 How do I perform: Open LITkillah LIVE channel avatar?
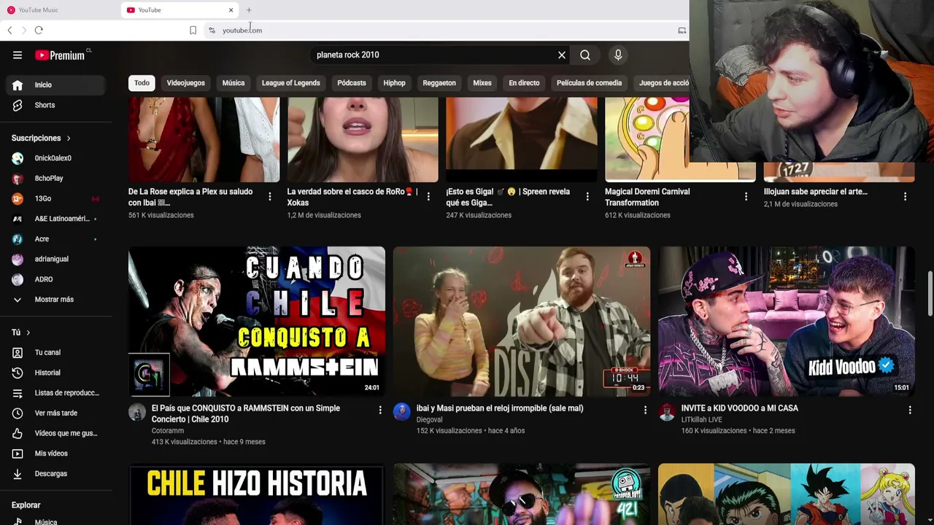pos(667,412)
